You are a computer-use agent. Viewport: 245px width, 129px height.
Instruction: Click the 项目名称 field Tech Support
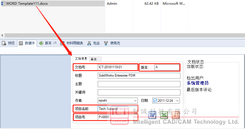coord(118,109)
